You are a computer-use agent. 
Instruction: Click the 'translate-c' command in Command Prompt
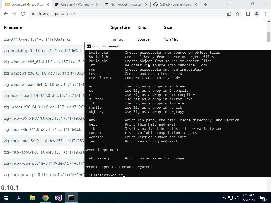pos(100,78)
